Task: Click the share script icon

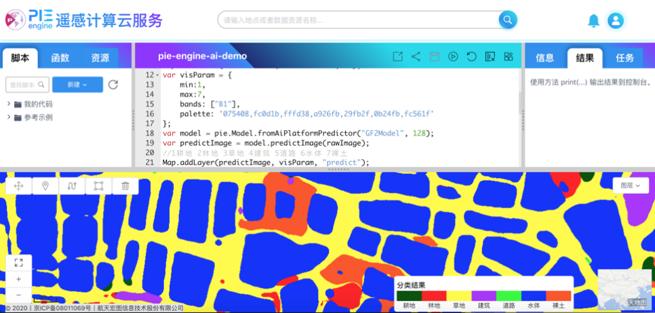Action: click(x=416, y=57)
